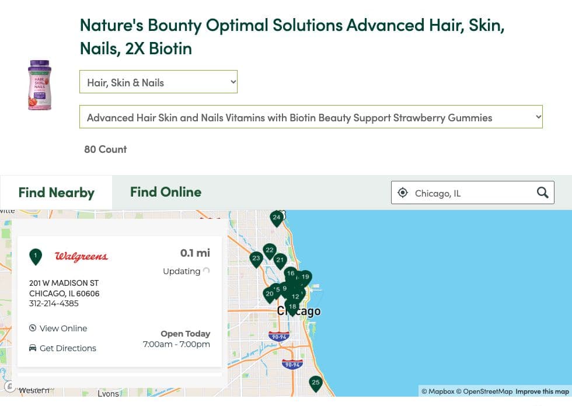Select map pin number 12
Image resolution: width=572 pixels, height=406 pixels.
[295, 297]
